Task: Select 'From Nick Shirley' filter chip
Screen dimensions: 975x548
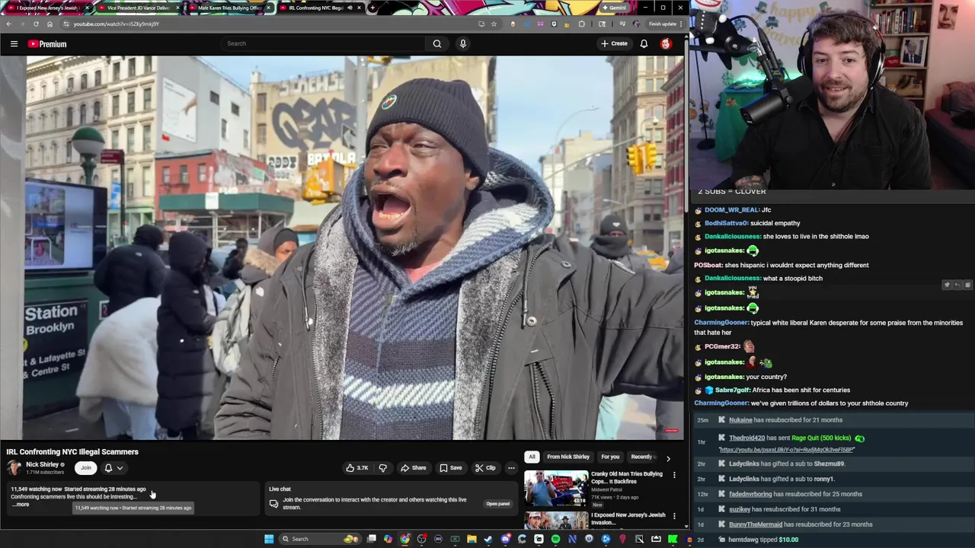Action: coord(568,457)
